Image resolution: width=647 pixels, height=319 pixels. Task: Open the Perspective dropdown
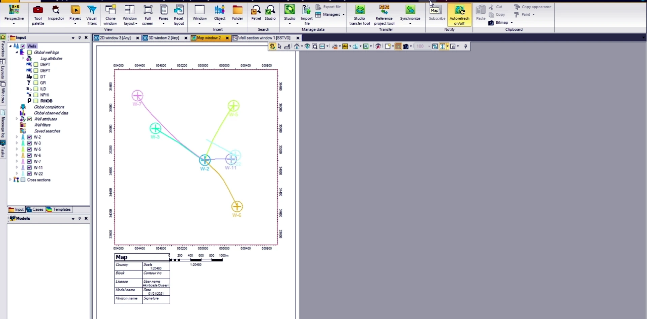pyautogui.click(x=14, y=15)
